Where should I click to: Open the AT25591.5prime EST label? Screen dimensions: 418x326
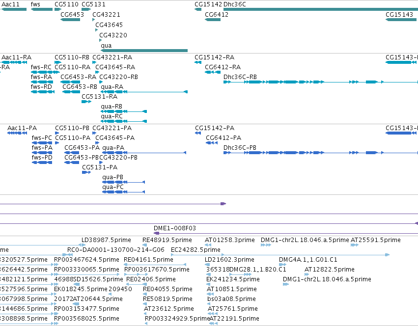click(376, 240)
